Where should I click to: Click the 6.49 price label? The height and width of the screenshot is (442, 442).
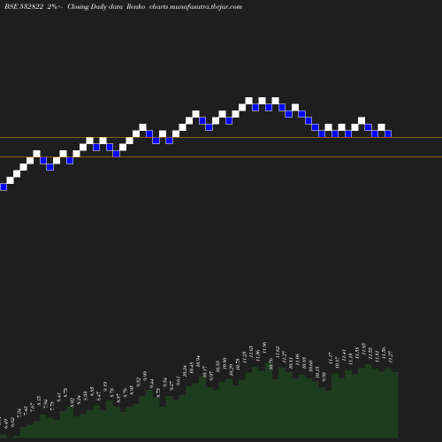pos(6,424)
